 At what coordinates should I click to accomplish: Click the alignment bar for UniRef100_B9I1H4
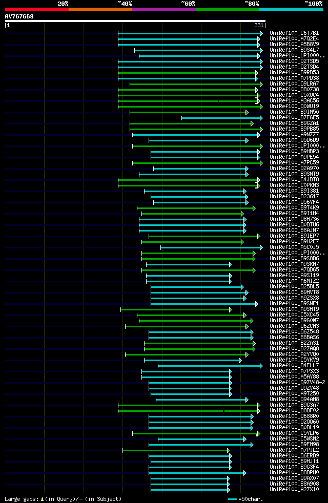pyautogui.click(x=193, y=214)
